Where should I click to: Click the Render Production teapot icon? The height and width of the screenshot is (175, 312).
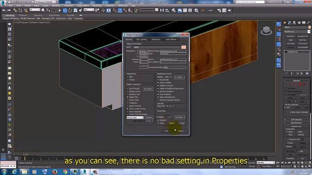tap(230, 10)
